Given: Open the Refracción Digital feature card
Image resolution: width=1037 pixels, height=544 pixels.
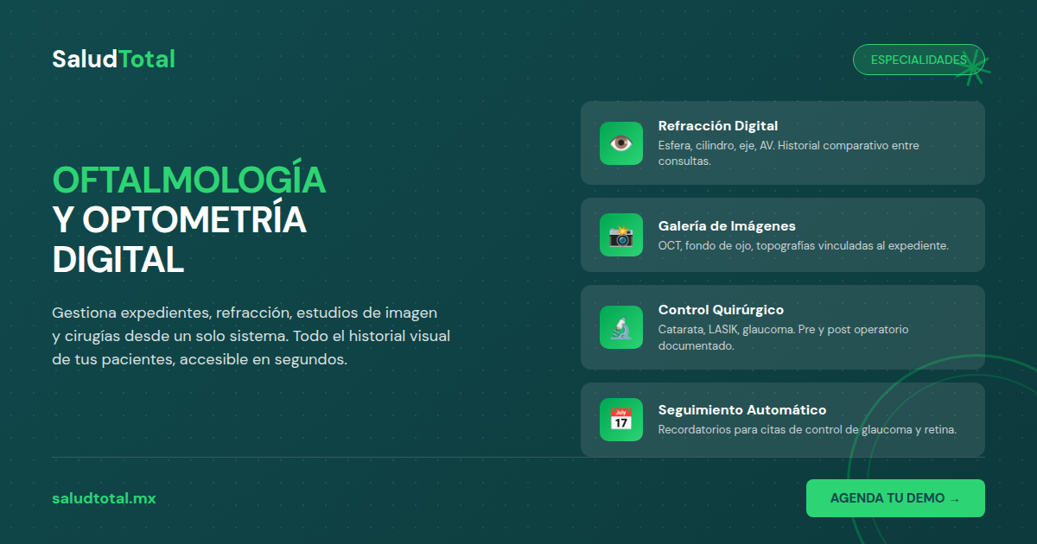Looking at the screenshot, I should (x=782, y=142).
